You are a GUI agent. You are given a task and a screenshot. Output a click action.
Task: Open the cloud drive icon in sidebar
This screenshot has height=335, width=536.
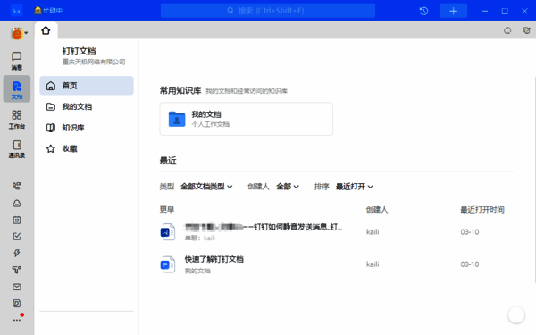tap(17, 204)
